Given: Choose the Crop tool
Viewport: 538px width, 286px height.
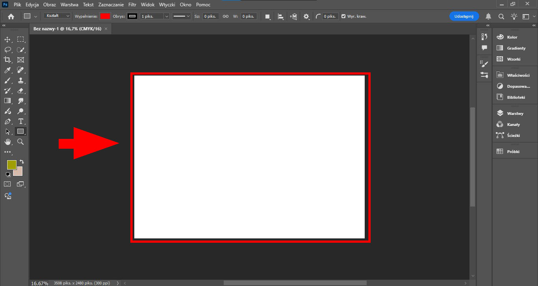Looking at the screenshot, I should (x=7, y=60).
